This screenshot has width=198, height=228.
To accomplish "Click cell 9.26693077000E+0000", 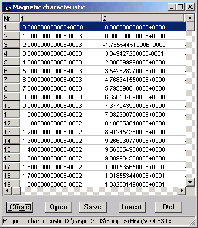I will (143, 140).
